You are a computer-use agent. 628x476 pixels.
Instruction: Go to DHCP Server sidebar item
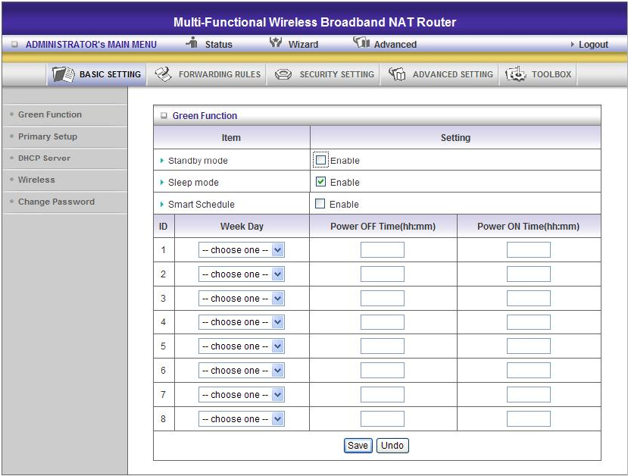pos(44,158)
